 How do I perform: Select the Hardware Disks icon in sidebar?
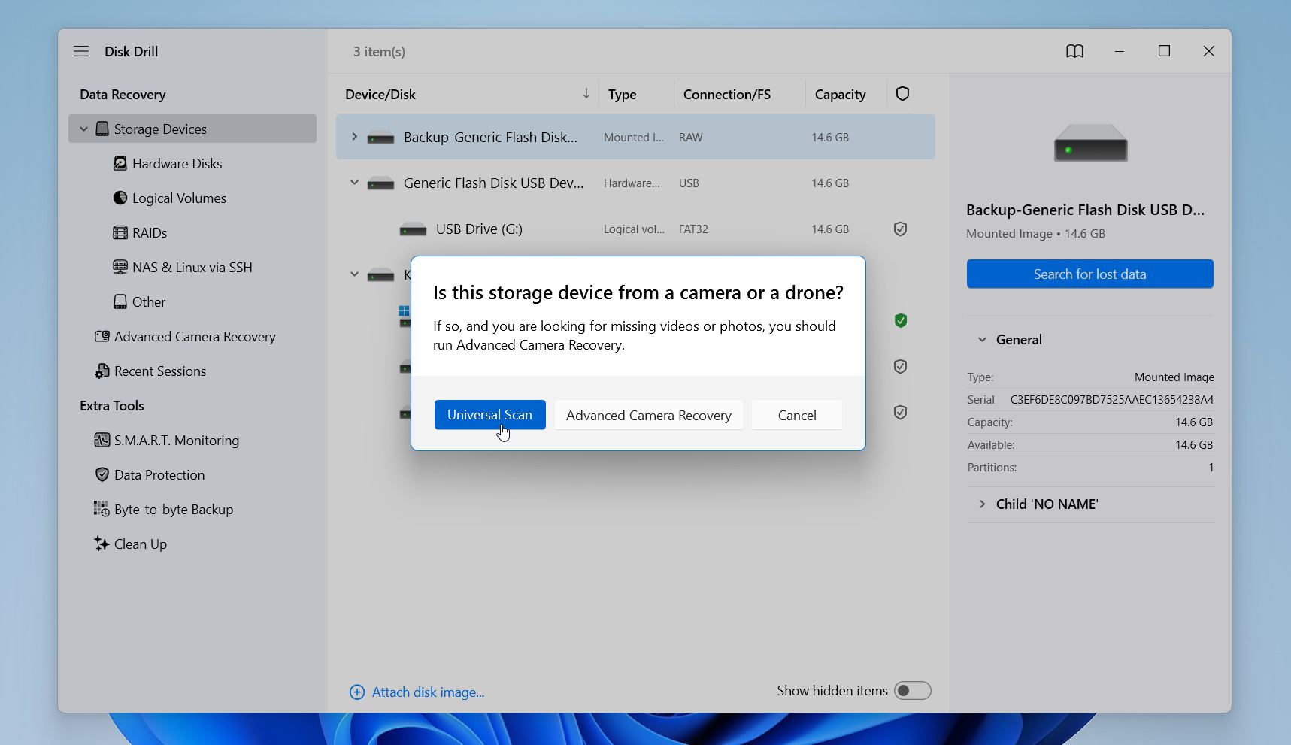pos(120,163)
